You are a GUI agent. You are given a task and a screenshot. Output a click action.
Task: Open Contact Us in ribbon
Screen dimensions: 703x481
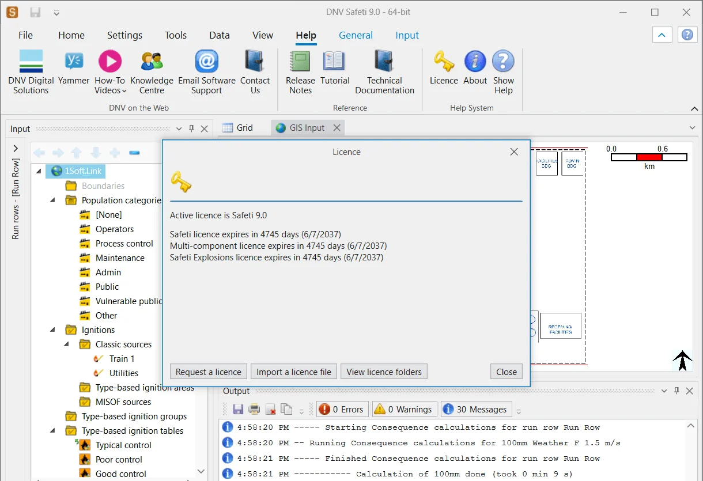[x=255, y=72]
